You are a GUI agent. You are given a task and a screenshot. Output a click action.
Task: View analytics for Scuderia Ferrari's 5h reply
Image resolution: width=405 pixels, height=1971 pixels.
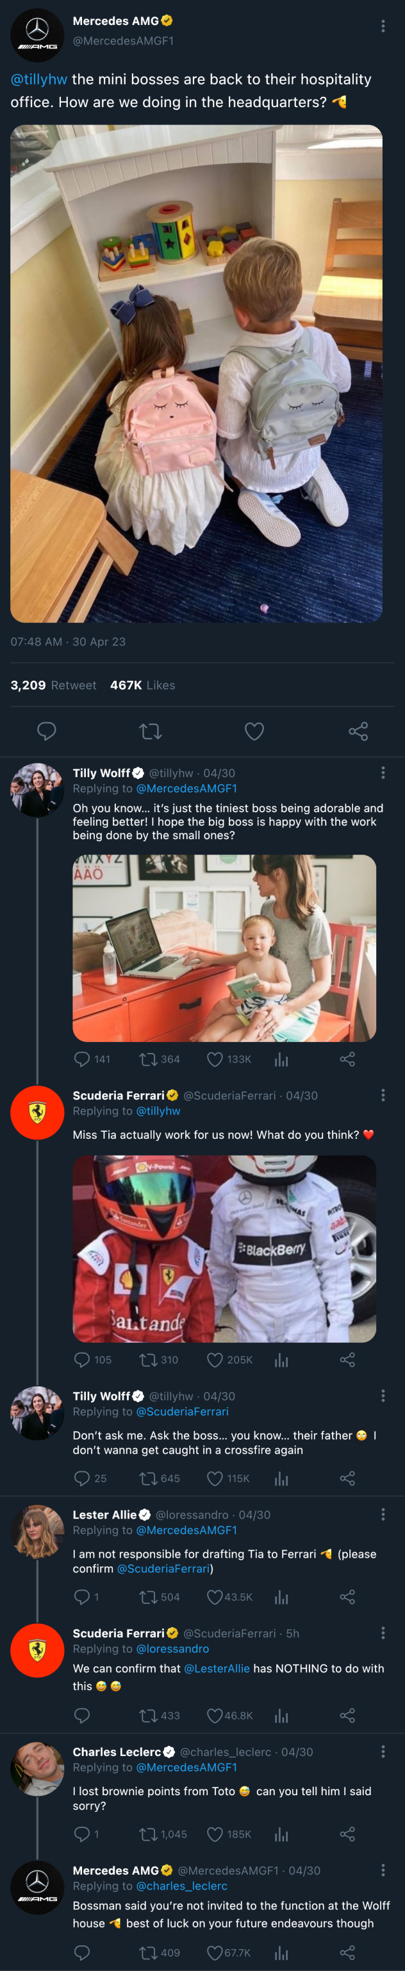(x=281, y=1716)
